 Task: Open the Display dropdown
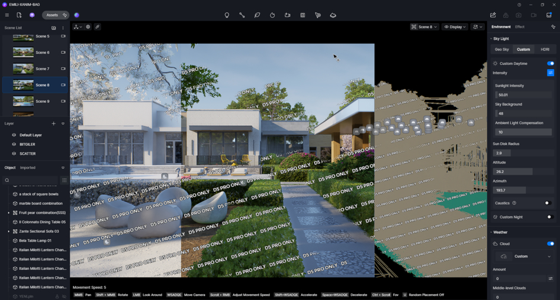455,27
